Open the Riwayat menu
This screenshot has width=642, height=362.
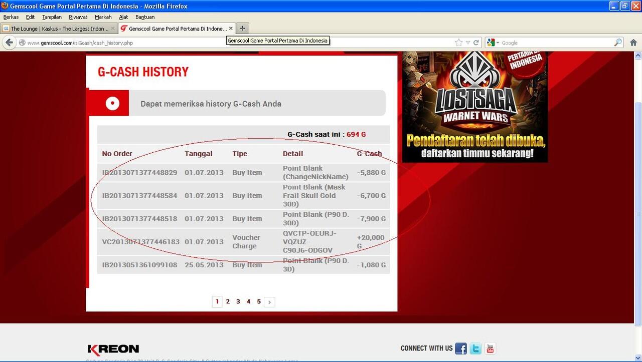pos(78,17)
